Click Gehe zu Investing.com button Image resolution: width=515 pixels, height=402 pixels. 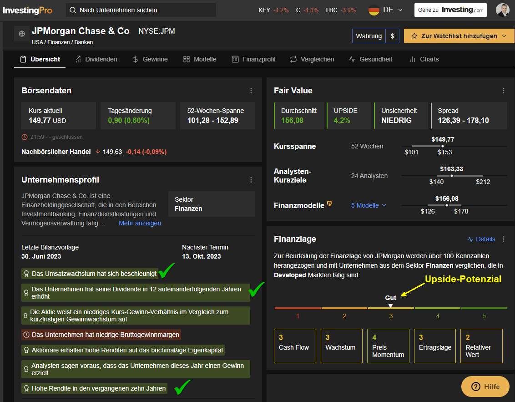tap(450, 10)
